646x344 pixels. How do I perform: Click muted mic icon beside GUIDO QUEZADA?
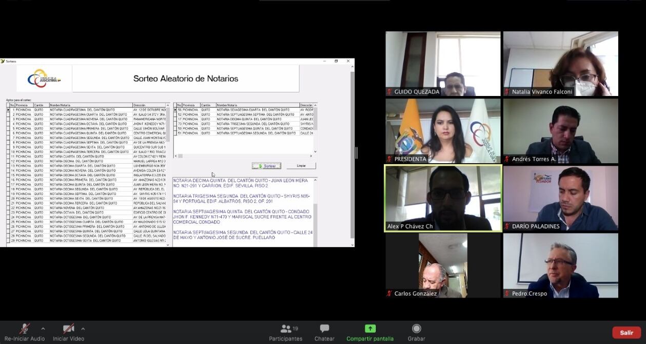point(390,92)
